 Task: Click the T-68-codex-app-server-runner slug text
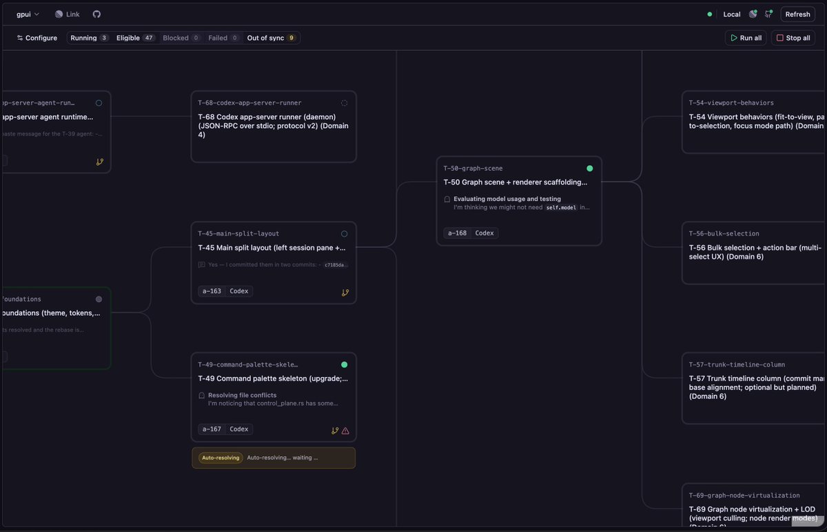[x=249, y=103]
